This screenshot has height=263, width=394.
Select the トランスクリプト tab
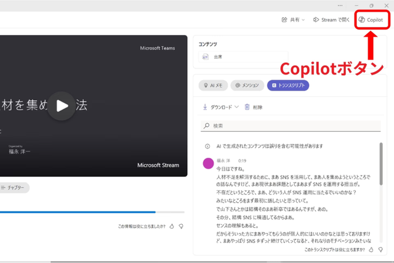tap(288, 86)
